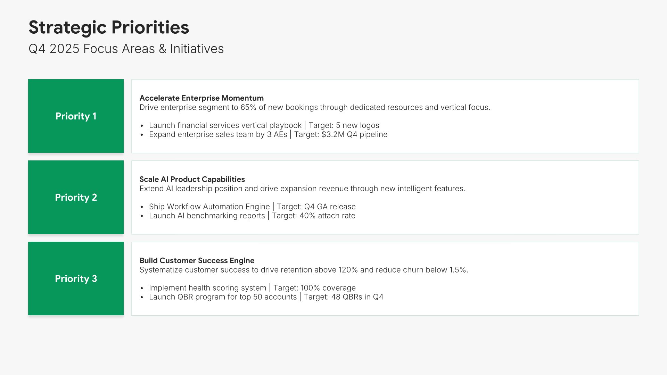The image size is (667, 375).
Task: Click the 'Target: 48 QBRs in Q4' text
Action: coord(343,297)
